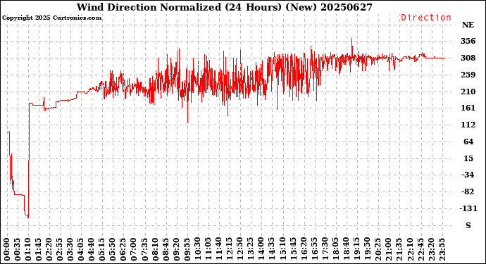Click the '14:00' time label
The height and width of the screenshot is (264, 486).
[261, 249]
